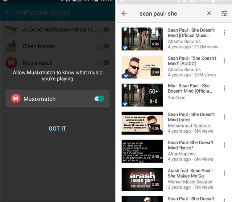
Task: Play the 3:49 AUDIO video thumbnail
Action: click(142, 67)
